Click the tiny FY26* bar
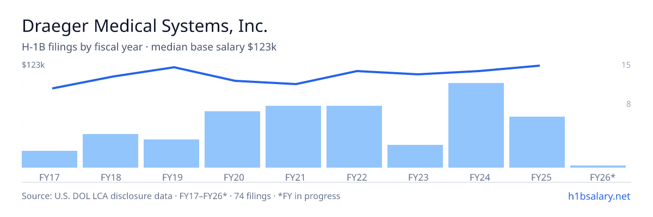 click(x=598, y=166)
